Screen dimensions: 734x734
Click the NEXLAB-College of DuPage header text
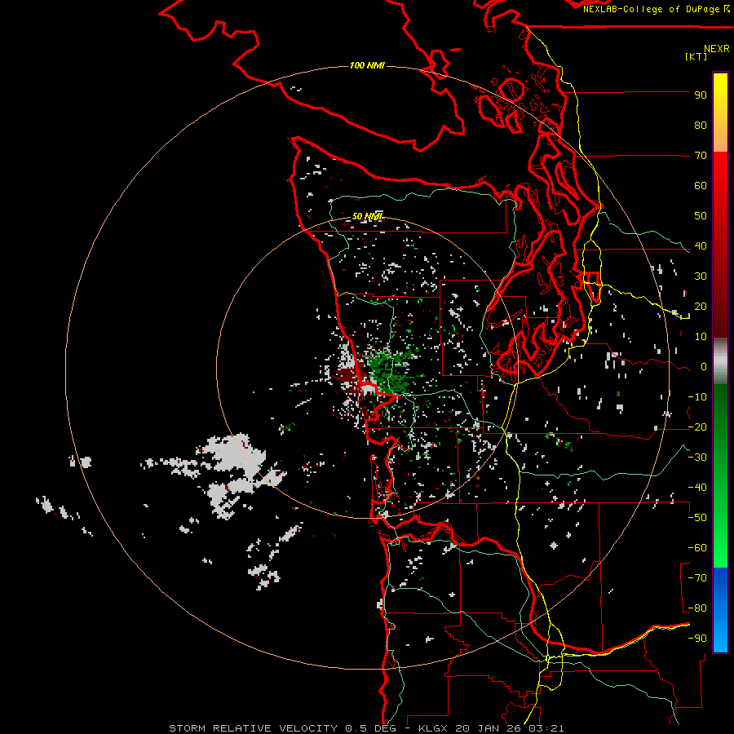coord(651,9)
